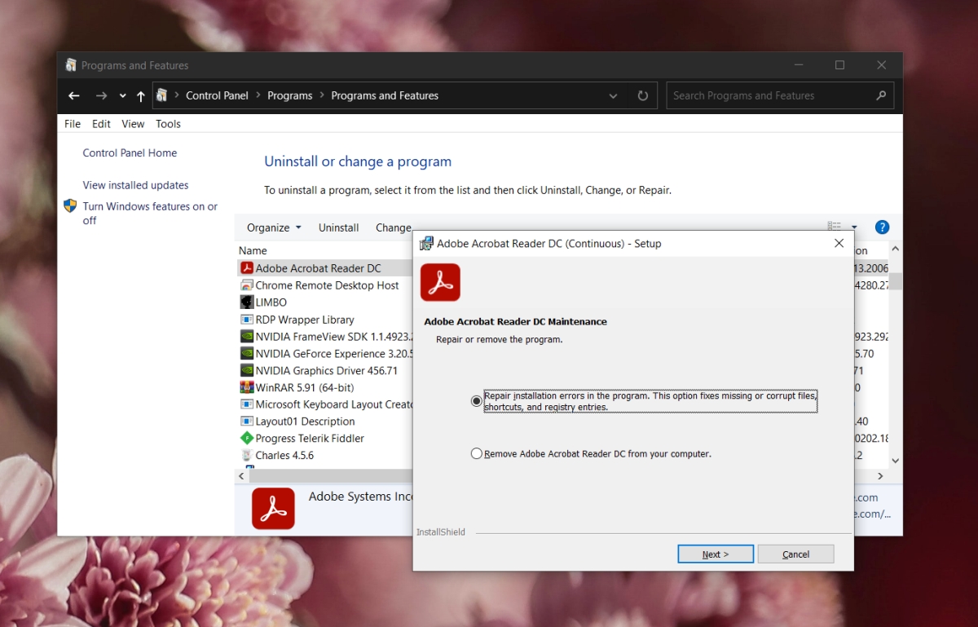
Task: Open the blue Help question mark
Action: tap(882, 227)
